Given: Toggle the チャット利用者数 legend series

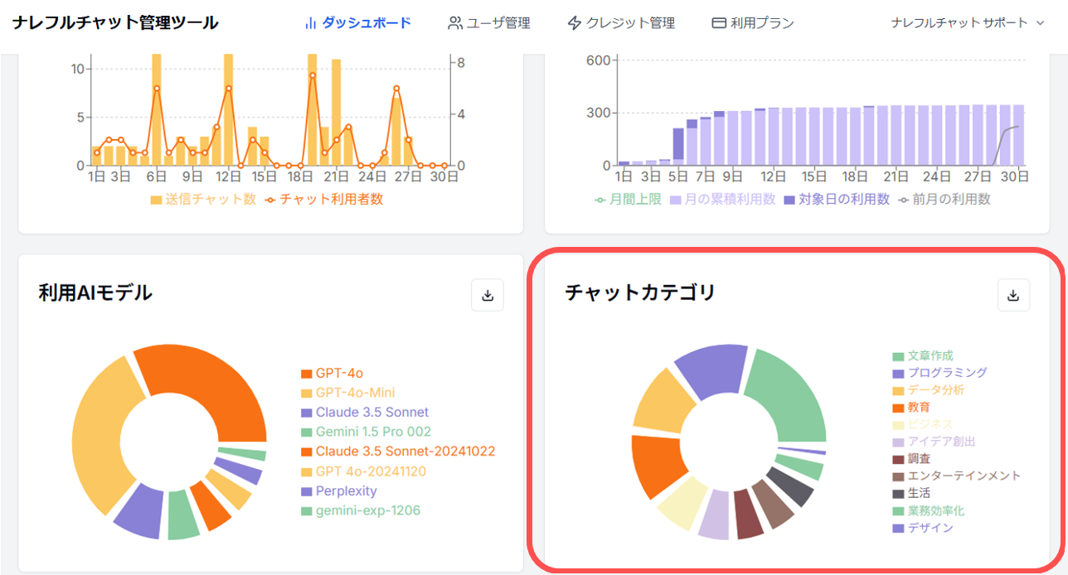Looking at the screenshot, I should [x=323, y=200].
